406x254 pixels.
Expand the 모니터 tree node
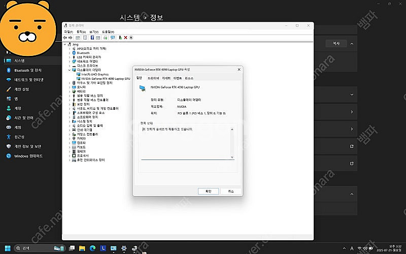[70, 87]
